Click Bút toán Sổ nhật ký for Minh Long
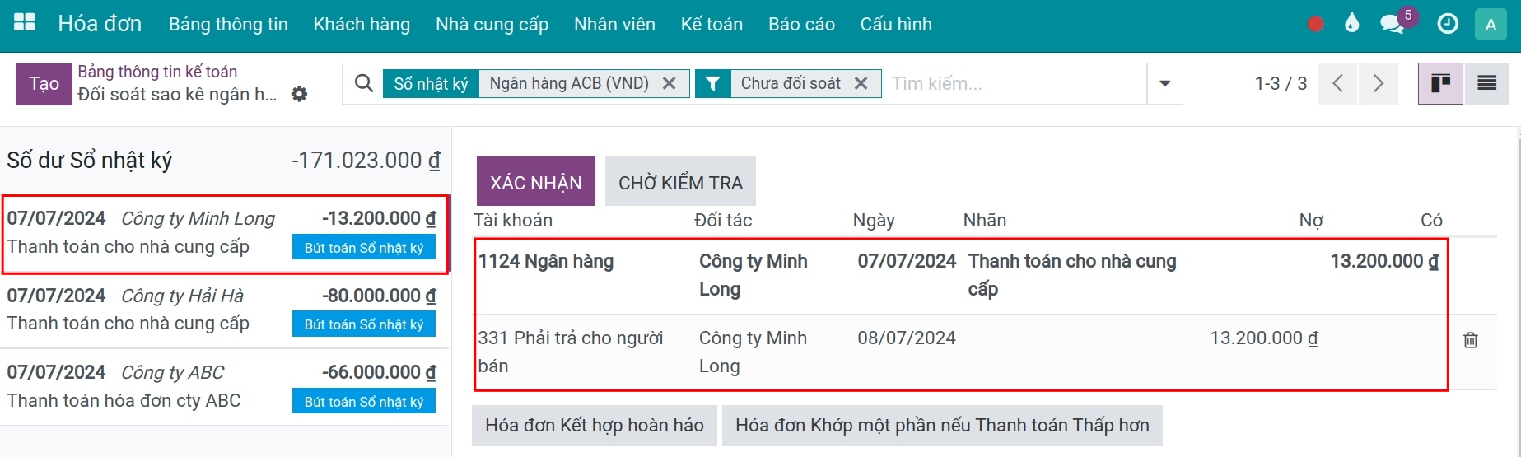 364,248
